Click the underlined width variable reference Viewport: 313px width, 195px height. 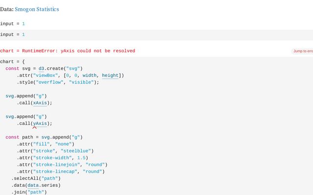click(x=90, y=76)
